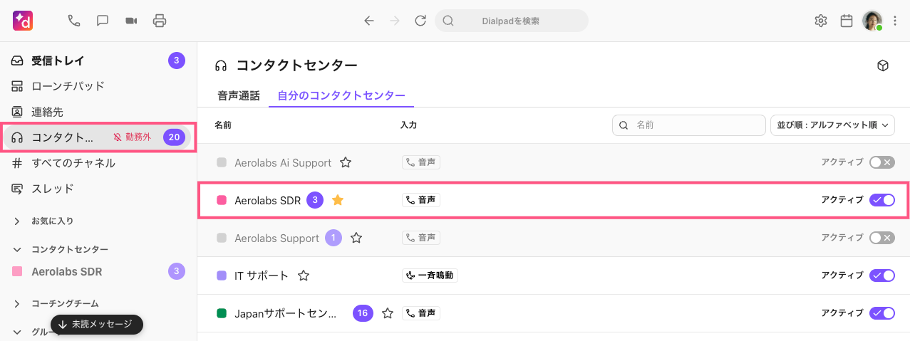This screenshot has height=341, width=910.
Task: Star Aerolabs Ai Support as favorite
Action: (346, 162)
